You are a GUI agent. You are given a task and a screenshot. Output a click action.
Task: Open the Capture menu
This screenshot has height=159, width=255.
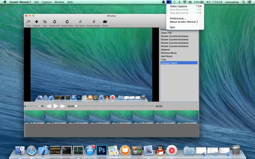pyautogui.click(x=47, y=2)
